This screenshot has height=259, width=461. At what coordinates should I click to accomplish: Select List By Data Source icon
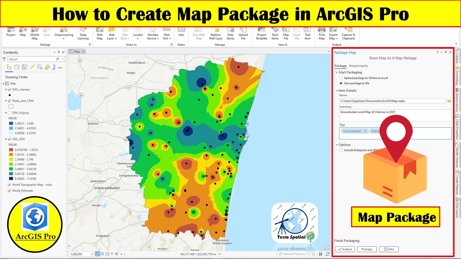click(17, 67)
